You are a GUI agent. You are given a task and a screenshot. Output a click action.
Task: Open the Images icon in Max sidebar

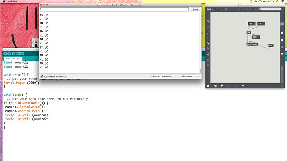(208, 44)
